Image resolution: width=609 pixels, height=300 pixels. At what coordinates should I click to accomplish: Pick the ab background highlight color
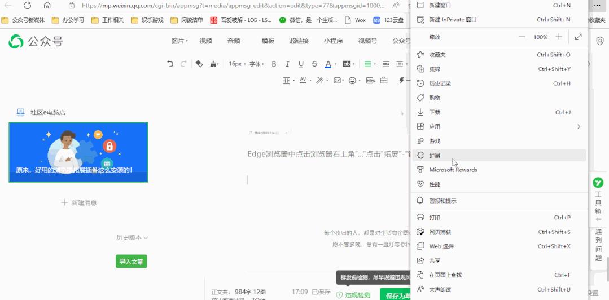click(x=347, y=64)
